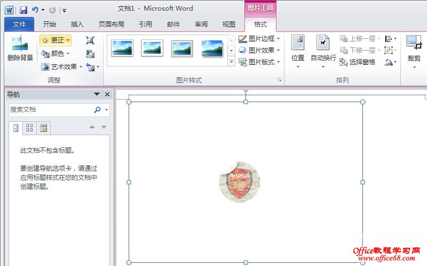Click the Redo icon in quick access toolbar
The width and height of the screenshot is (427, 266).
pos(52,10)
